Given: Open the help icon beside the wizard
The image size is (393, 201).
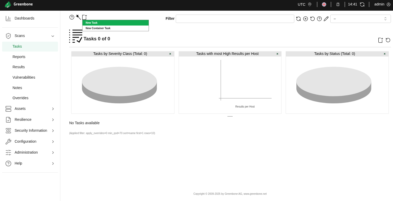Looking at the screenshot, I should pos(72,17).
